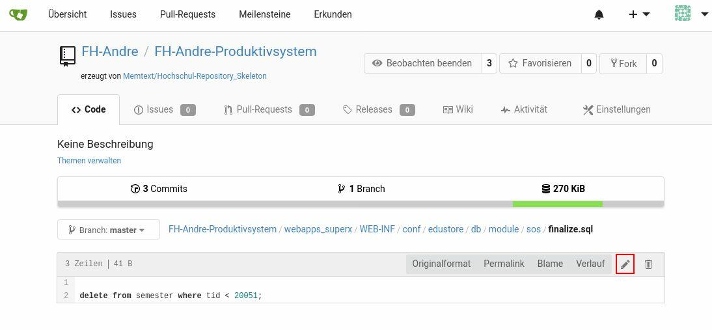Viewport: 712px width, 330px height.
Task: Navigate to edustore breadcrumb folder
Action: coord(446,229)
